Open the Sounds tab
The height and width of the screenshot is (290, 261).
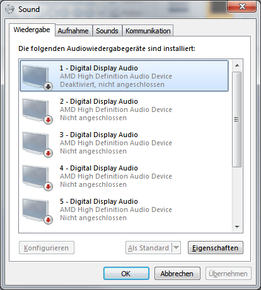(107, 31)
